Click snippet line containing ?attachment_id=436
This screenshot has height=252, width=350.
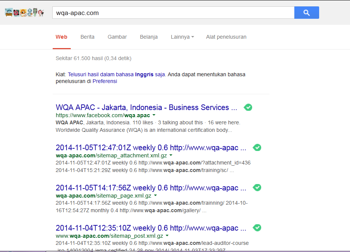pos(153,163)
